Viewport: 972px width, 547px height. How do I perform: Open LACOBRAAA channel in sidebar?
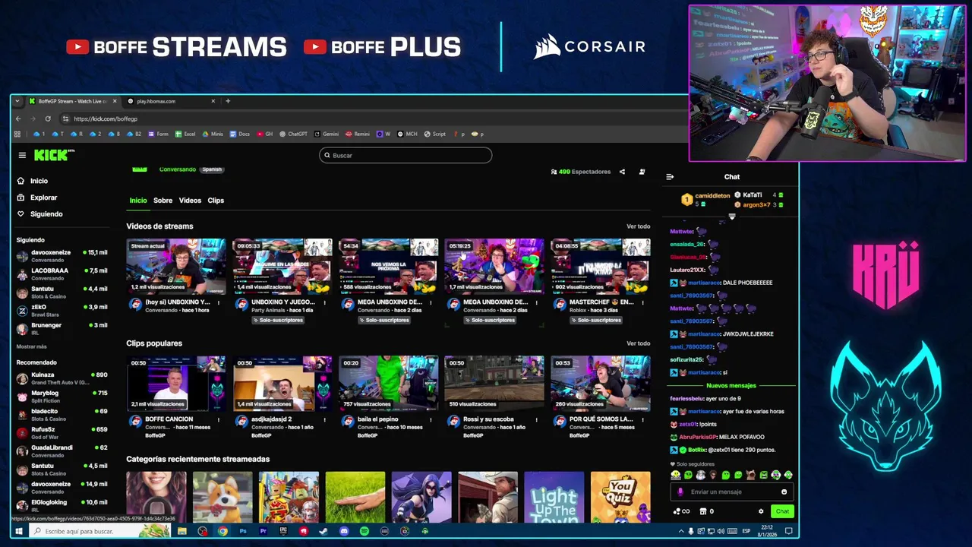(x=62, y=274)
